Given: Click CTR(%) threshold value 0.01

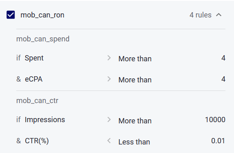Looking at the screenshot, I should click(x=218, y=141).
